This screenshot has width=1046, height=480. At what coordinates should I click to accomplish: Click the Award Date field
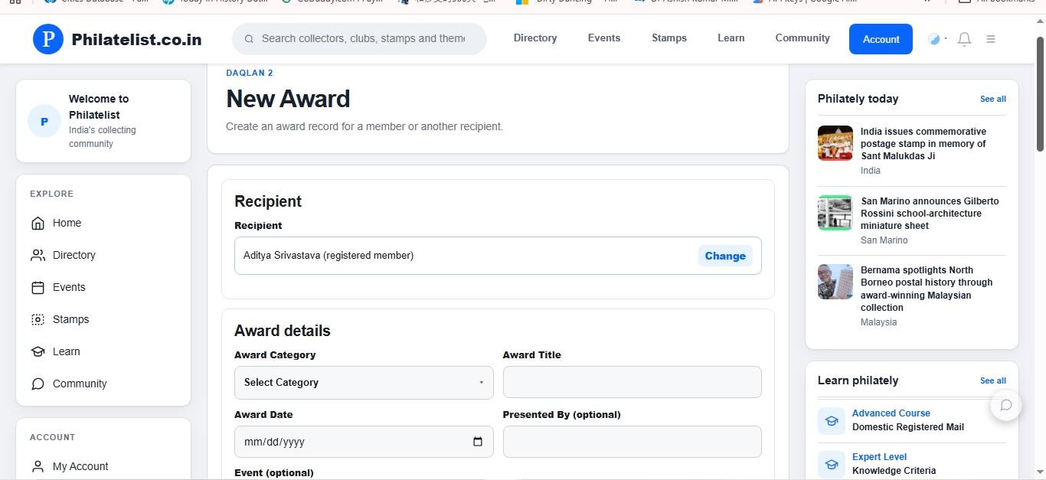pos(364,442)
